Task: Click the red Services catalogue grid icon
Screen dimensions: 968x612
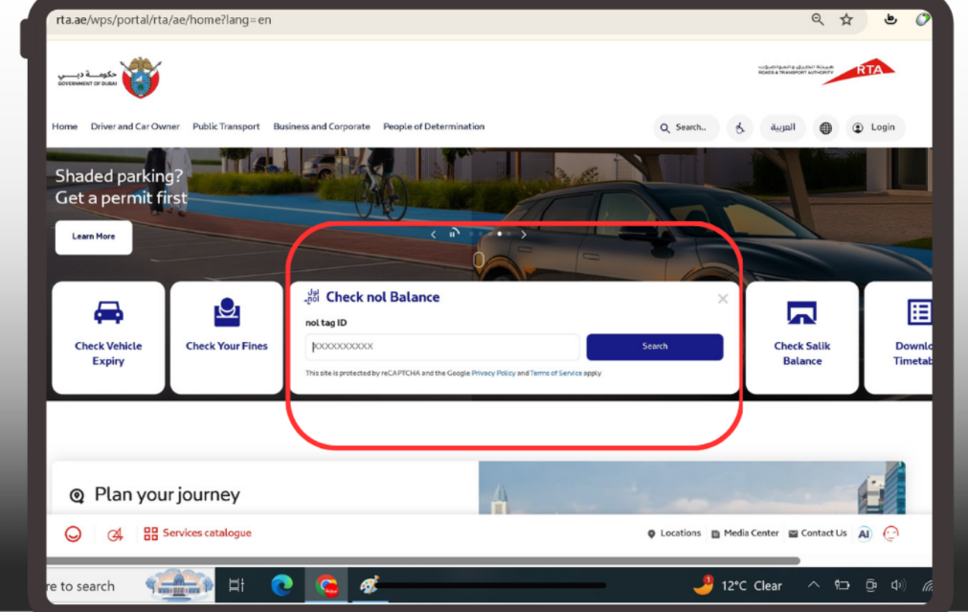Action: pyautogui.click(x=149, y=533)
